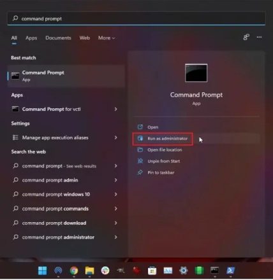Viewport: 273px width, 280px height.
Task: Expand chevron next to command prompt admin
Action: coord(115,180)
